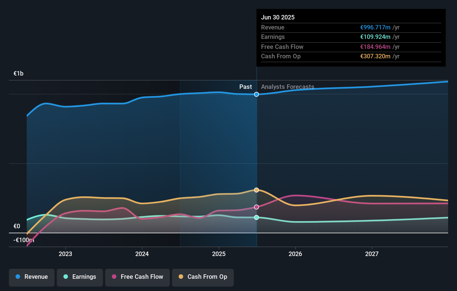Viewport: 457px width, 291px height.
Task: Click the pink Free Cash Flow legend dot
Action: (114, 277)
